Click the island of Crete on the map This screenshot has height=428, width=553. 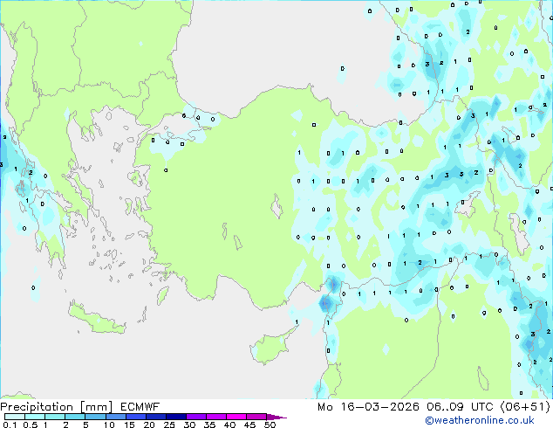(97, 320)
